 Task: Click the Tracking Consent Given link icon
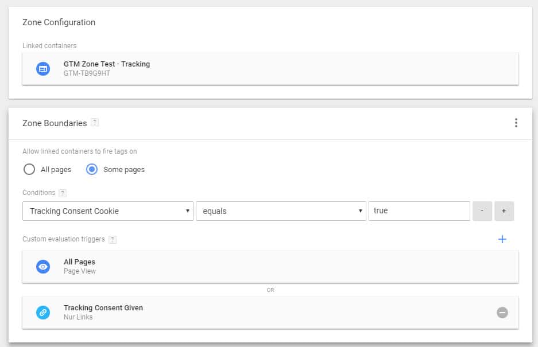click(43, 313)
